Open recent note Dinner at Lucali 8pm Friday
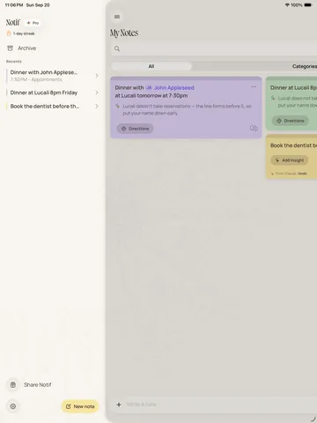317x423 pixels. click(52, 93)
